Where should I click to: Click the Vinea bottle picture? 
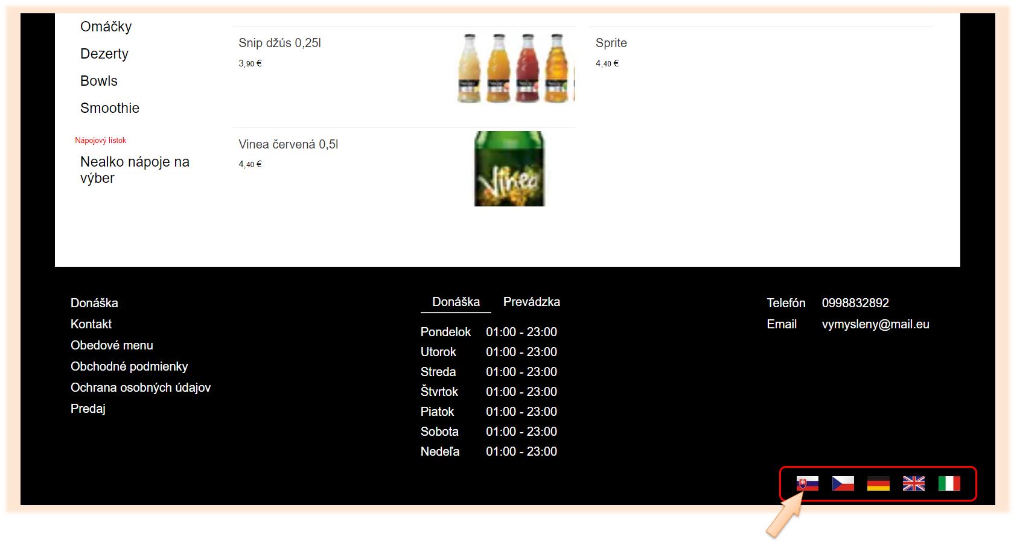(x=509, y=169)
